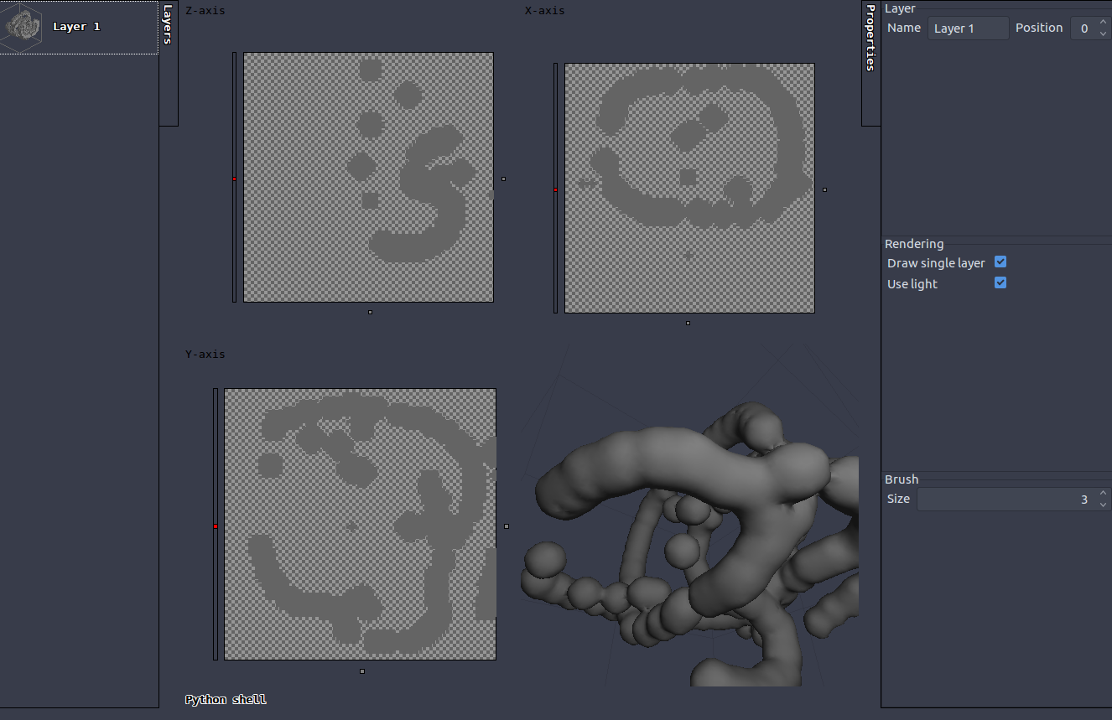Click the Position value field
The image size is (1112, 720).
1083,28
